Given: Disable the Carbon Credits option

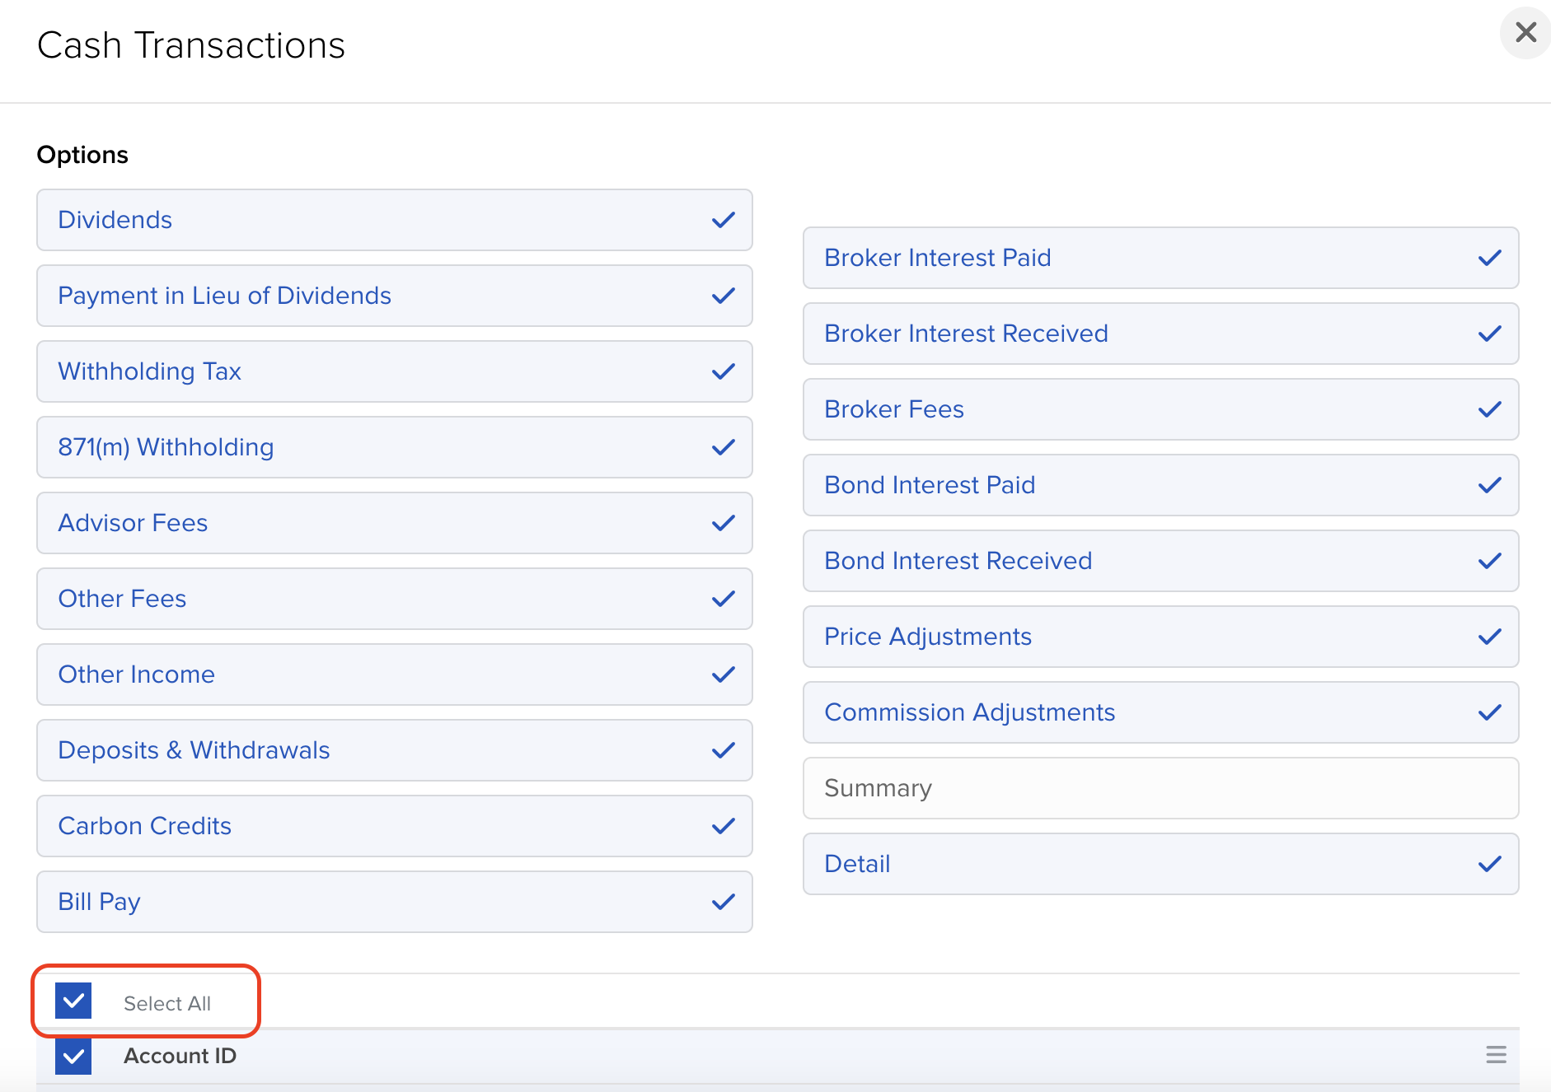Looking at the screenshot, I should pyautogui.click(x=394, y=826).
